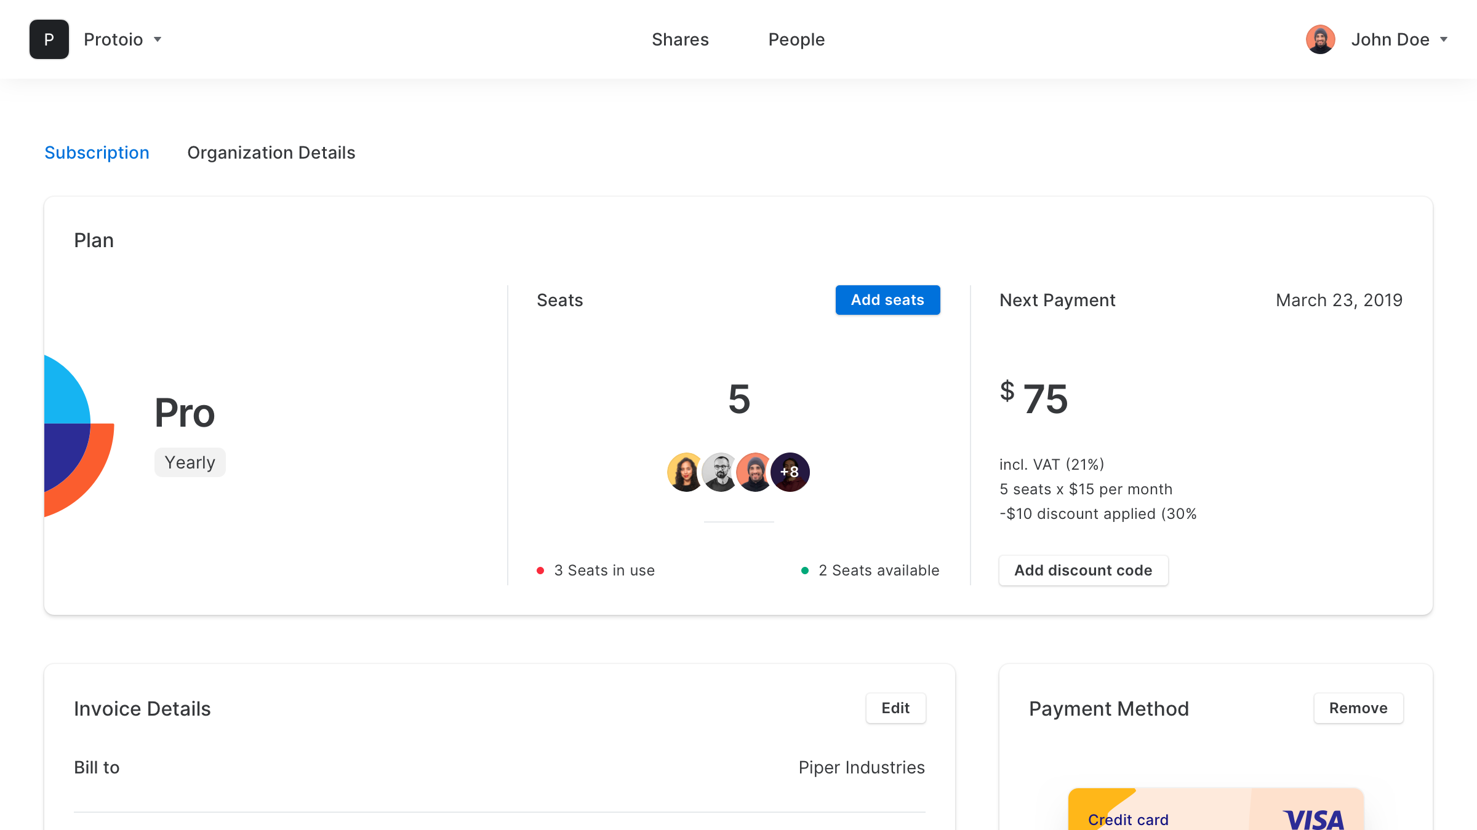
Task: Click the seat count number 5
Action: click(739, 398)
